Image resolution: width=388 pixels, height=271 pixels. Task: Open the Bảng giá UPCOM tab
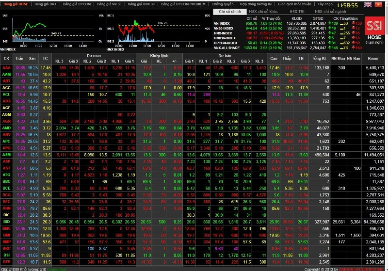[x=79, y=4]
